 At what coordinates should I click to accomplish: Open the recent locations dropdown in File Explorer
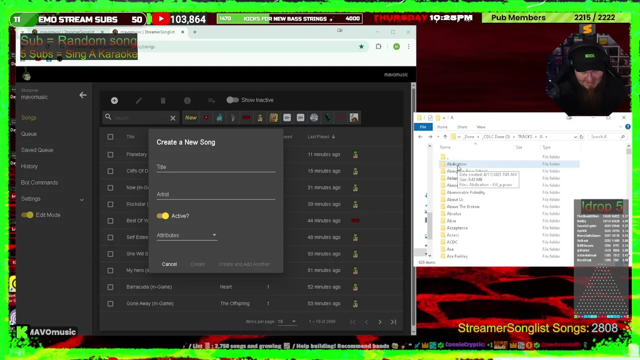click(438, 136)
